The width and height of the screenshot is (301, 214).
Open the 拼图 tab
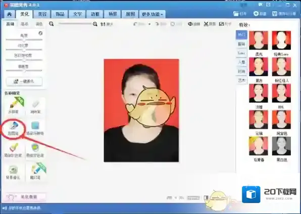130,14
